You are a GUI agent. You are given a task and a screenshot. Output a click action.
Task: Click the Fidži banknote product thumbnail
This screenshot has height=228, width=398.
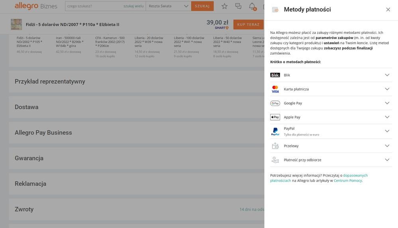coord(16,24)
